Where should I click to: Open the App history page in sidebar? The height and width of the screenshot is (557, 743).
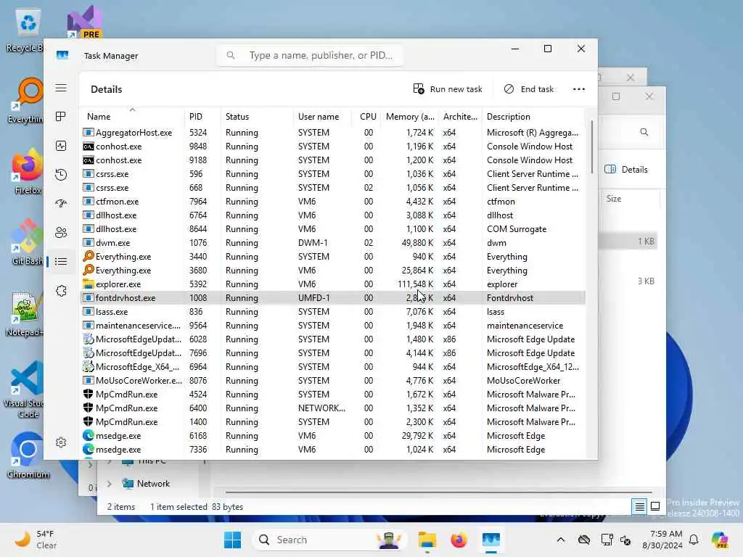coord(61,175)
